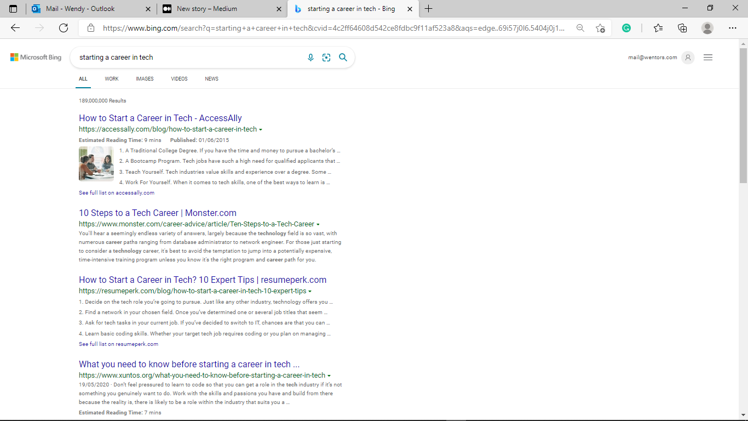The width and height of the screenshot is (748, 421).
Task: Expand dropdown arrow next to accessally.com URL
Action: pos(261,130)
